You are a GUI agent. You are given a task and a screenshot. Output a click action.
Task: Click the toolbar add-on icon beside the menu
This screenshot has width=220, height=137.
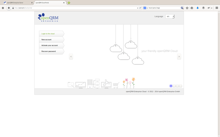point(209,8)
